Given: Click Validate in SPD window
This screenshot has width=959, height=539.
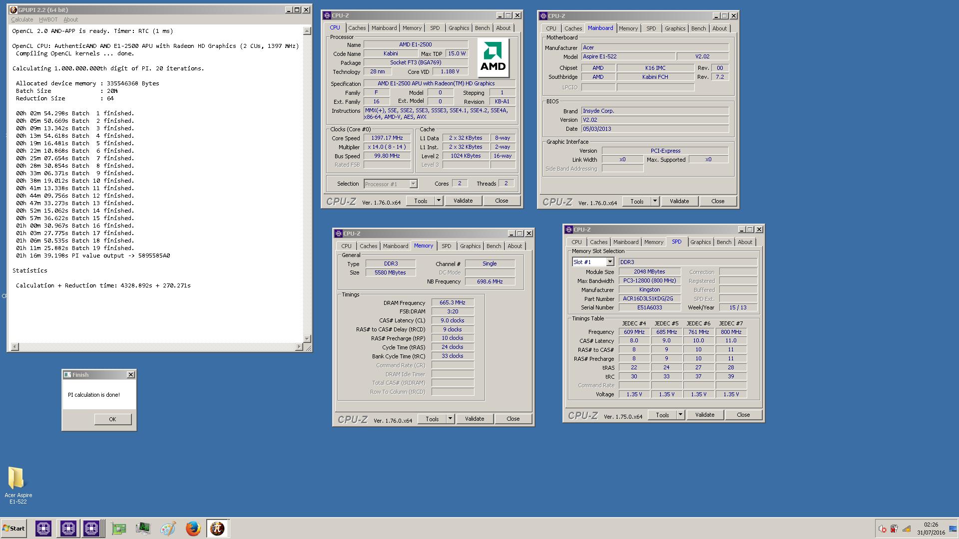Looking at the screenshot, I should pos(705,415).
